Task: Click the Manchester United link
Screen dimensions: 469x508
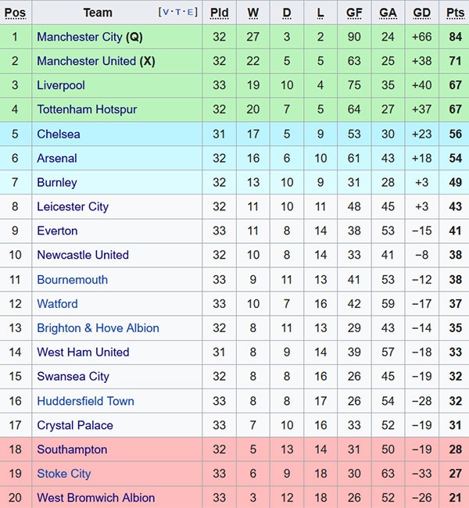Action: point(86,61)
